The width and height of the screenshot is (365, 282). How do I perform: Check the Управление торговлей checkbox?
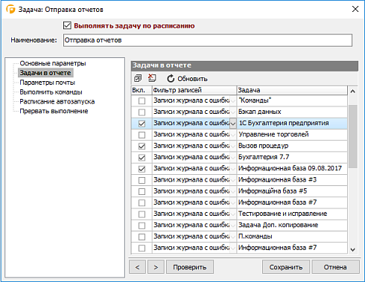click(x=142, y=135)
